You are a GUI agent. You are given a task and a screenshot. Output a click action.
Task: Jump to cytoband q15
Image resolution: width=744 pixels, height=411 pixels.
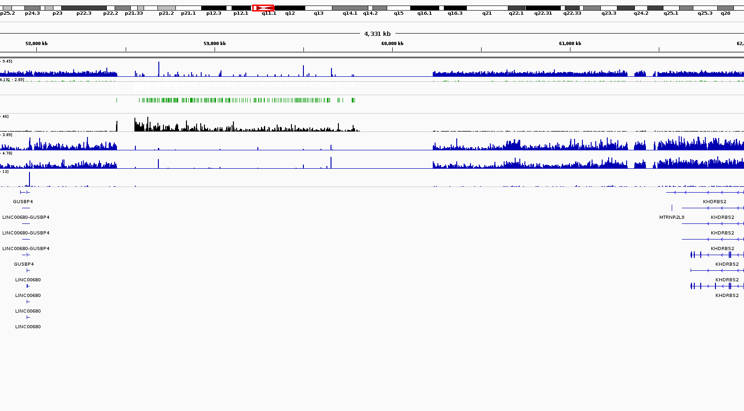coord(399,13)
